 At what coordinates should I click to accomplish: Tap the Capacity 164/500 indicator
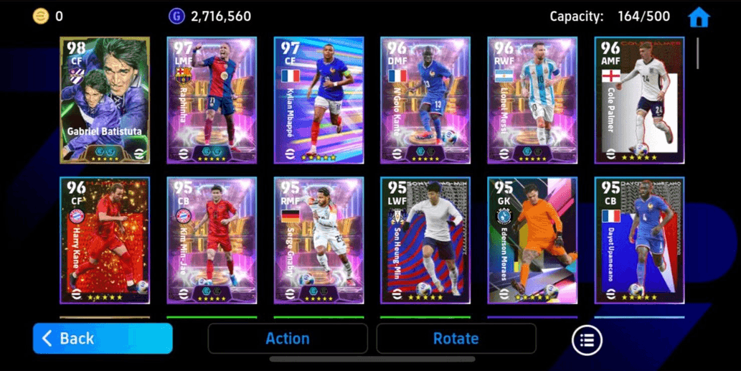point(610,17)
